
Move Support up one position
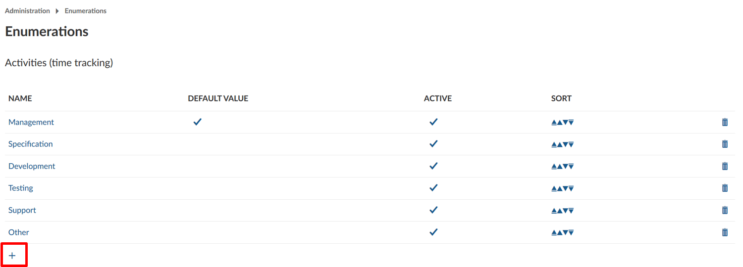560,211
